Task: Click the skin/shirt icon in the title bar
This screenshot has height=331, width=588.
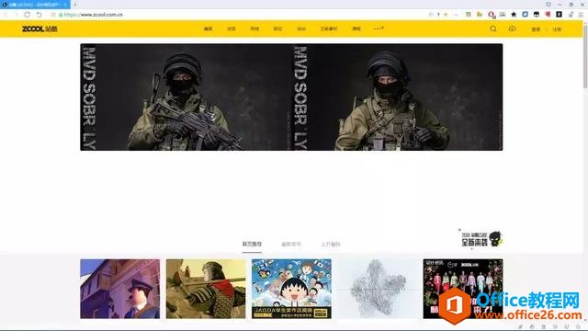Action: click(x=548, y=5)
